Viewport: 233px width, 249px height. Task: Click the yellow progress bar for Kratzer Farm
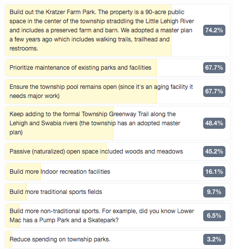tap(88, 30)
